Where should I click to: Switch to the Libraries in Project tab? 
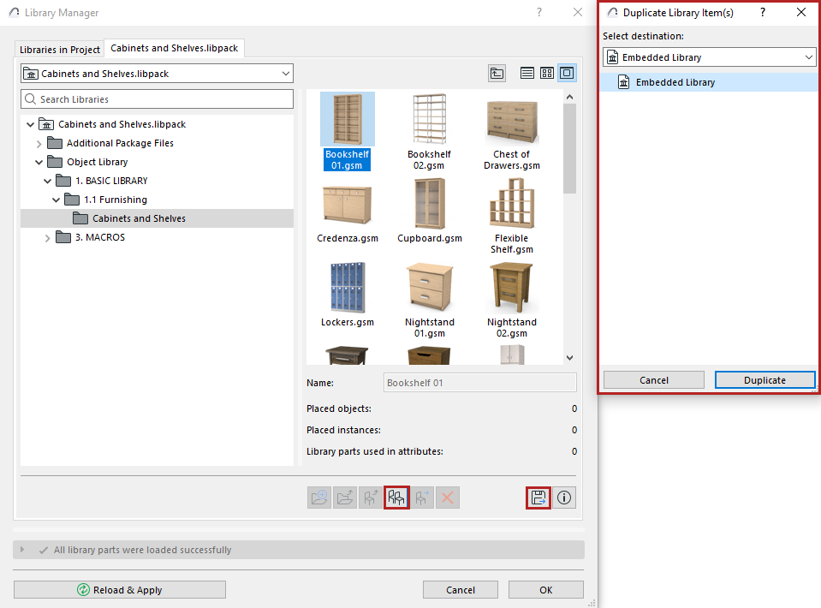[58, 49]
